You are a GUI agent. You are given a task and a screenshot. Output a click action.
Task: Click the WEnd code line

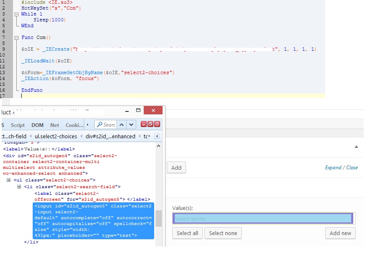27,26
